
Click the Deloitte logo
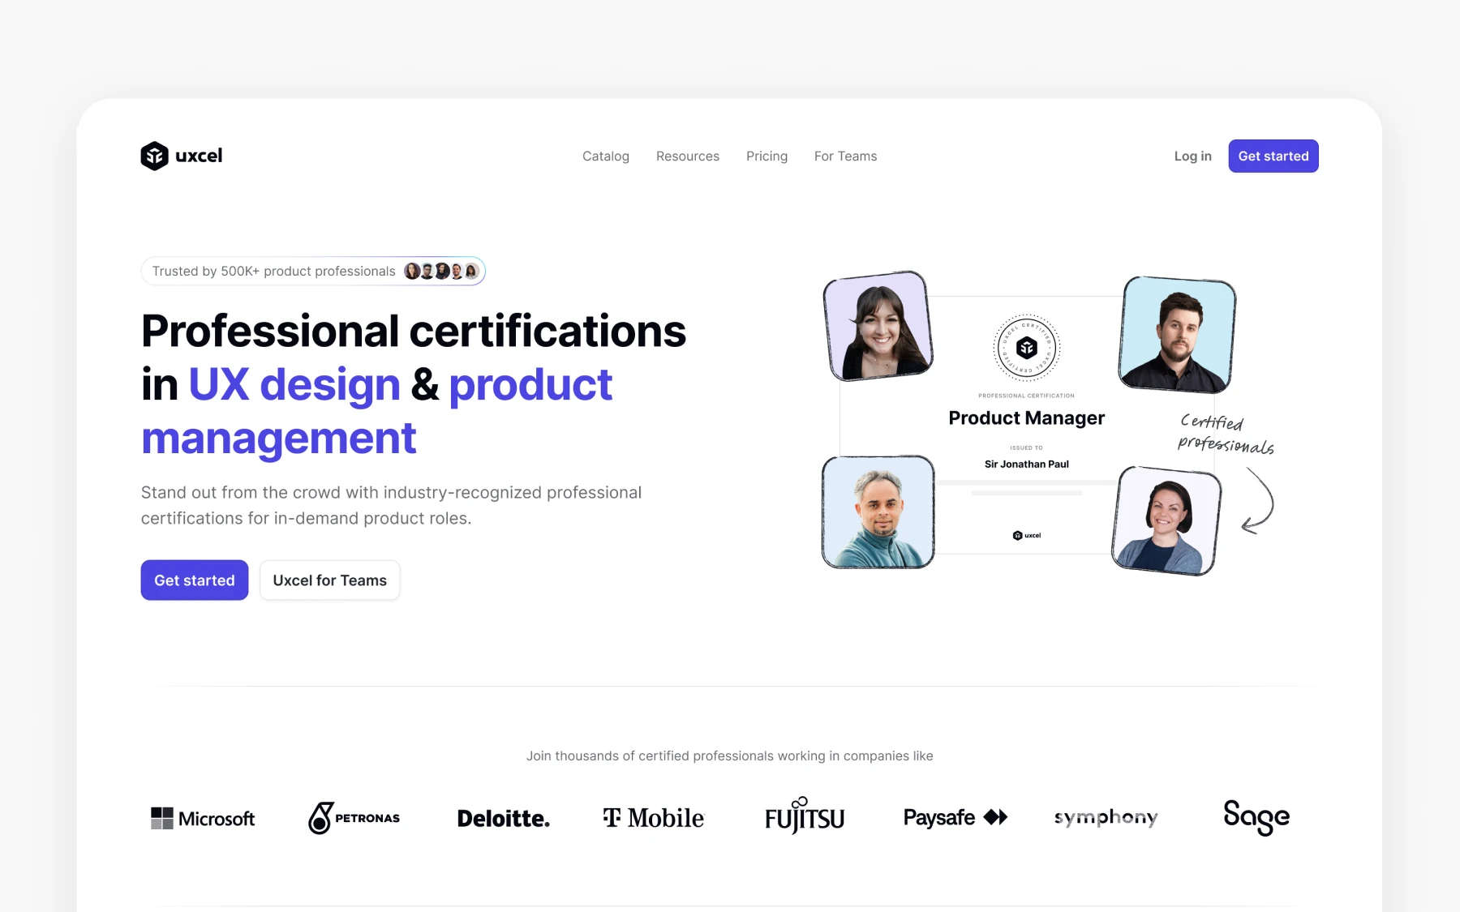click(504, 818)
